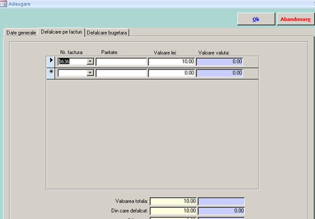Open Nr. factura dropdown in new row
The image size is (315, 219).
[x=91, y=73]
